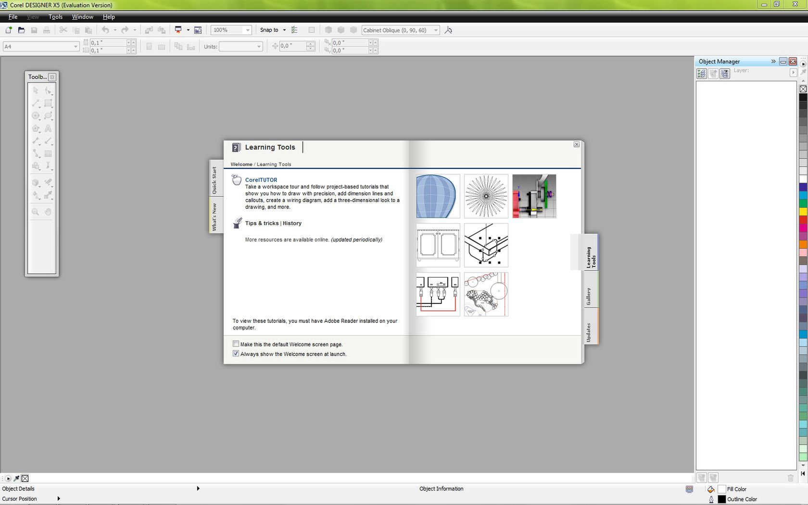Click the projected drawing options icon after Cabinet Oblique

pos(448,30)
